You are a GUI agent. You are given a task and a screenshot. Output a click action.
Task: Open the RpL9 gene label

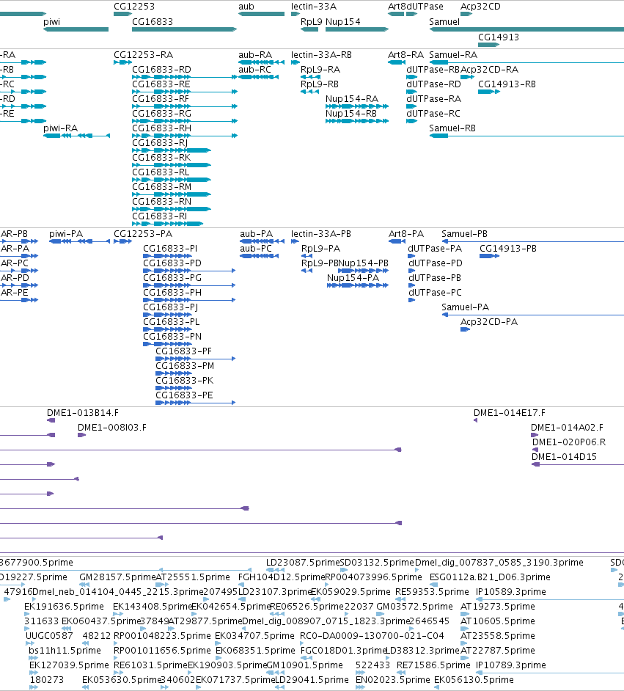(312, 21)
